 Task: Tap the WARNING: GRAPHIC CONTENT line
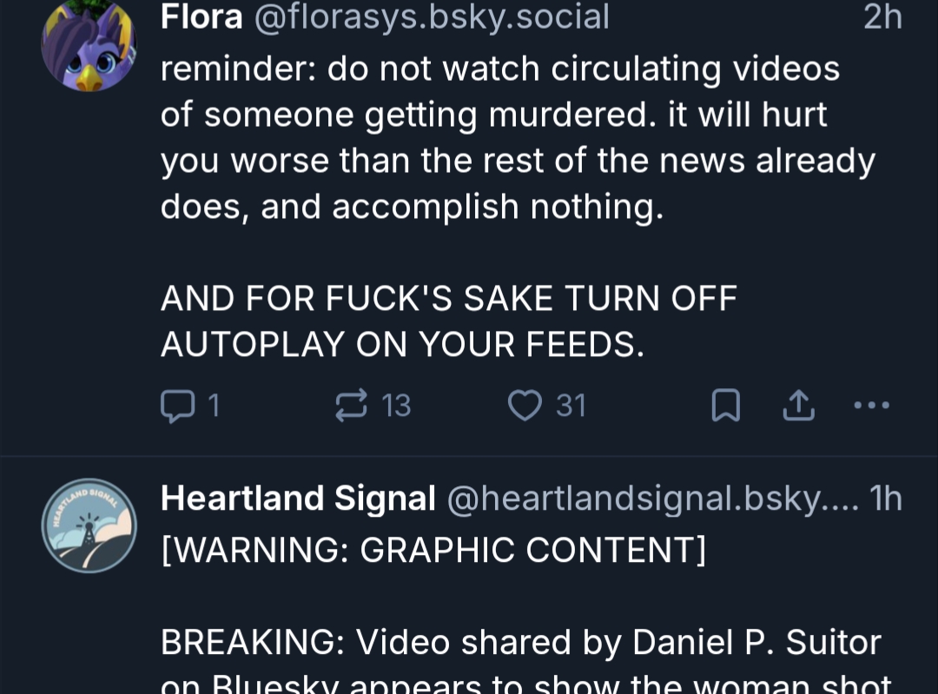point(433,550)
